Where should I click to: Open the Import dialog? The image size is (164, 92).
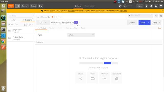point(33,6)
